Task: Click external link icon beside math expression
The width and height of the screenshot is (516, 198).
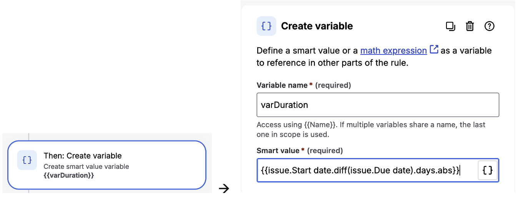Action: click(434, 50)
